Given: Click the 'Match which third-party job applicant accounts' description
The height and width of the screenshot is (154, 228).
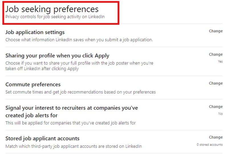Looking at the screenshot, I should (74, 146).
